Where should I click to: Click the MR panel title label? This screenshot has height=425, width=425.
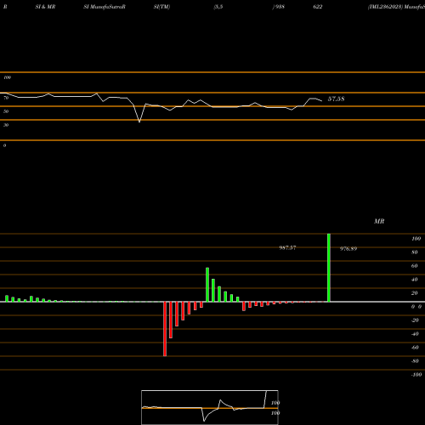pos(379,221)
